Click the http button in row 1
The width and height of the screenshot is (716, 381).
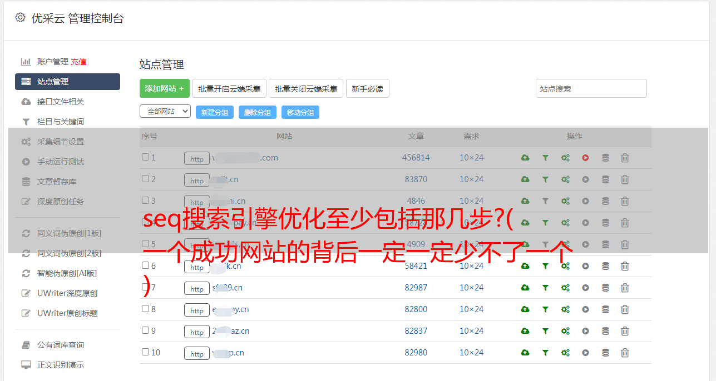(x=197, y=158)
